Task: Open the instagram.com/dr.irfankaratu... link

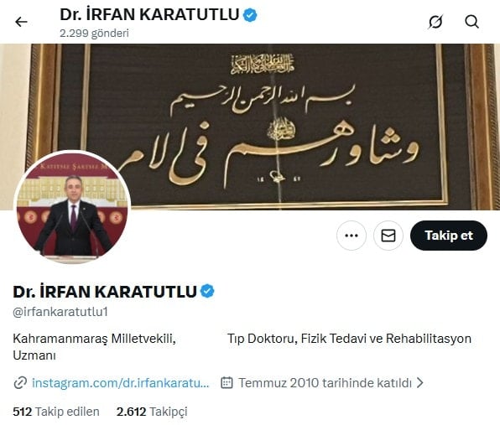Action: point(121,382)
